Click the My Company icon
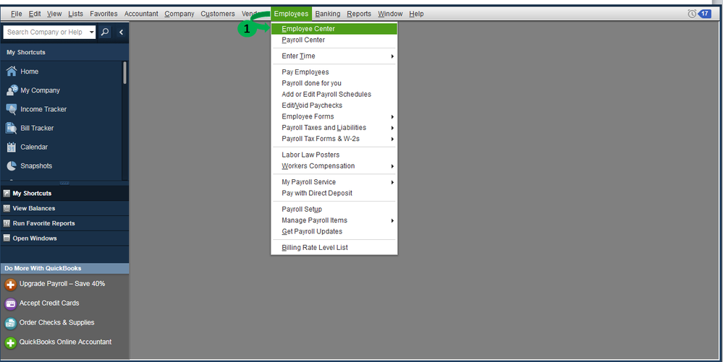723x362 pixels. click(x=12, y=90)
